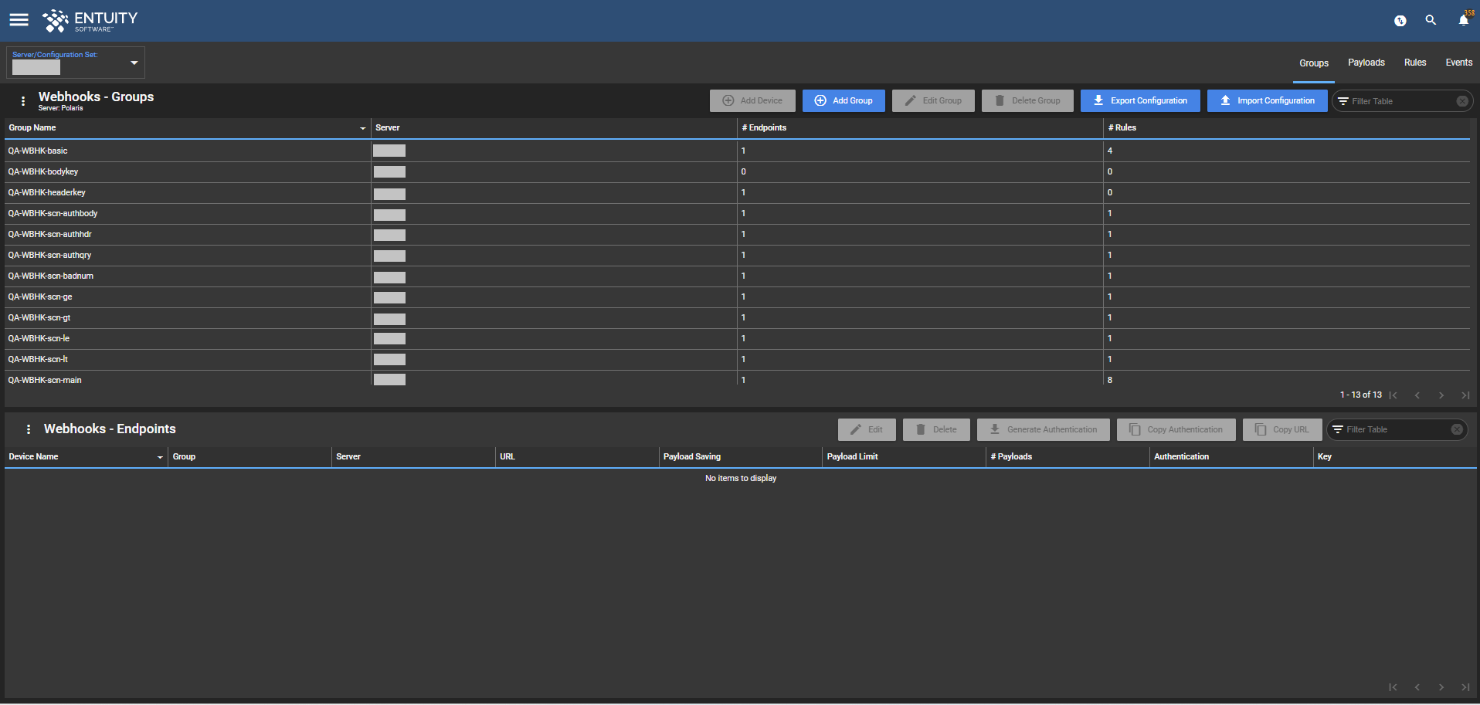This screenshot has width=1480, height=705.
Task: Click the Entuity Software logo
Action: [90, 21]
